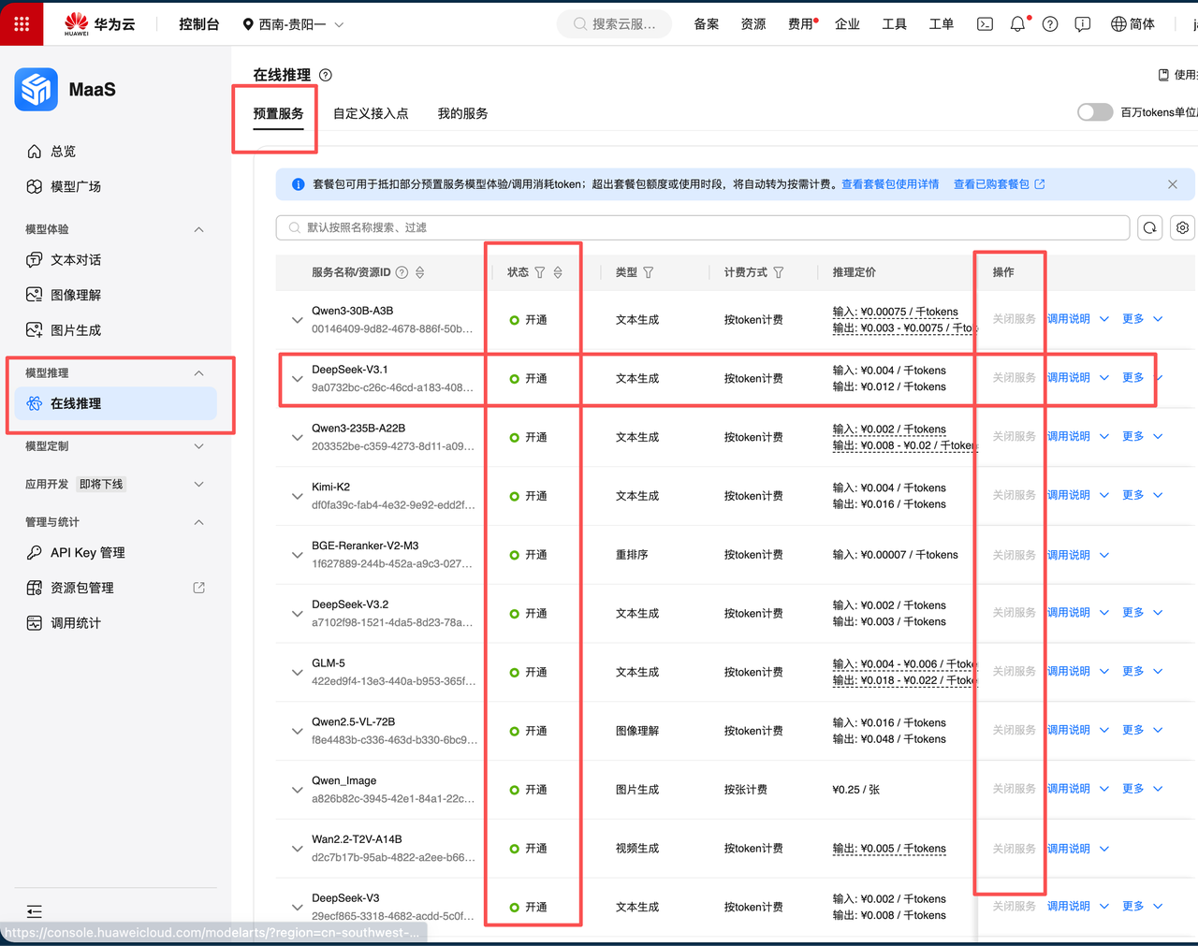Toggle the 百万tokens单位 switch
1198x946 pixels.
point(1094,112)
